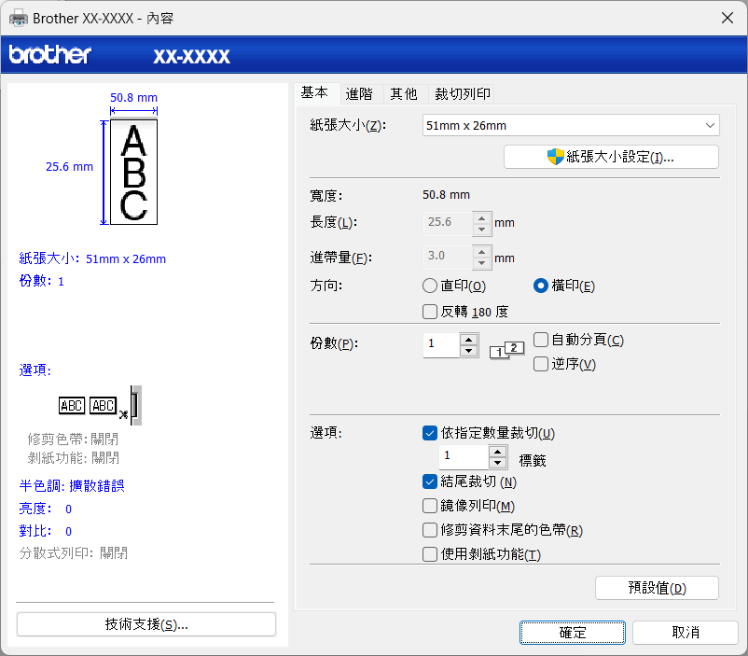Click the 紙張大小設定 button
The width and height of the screenshot is (748, 656).
click(611, 157)
